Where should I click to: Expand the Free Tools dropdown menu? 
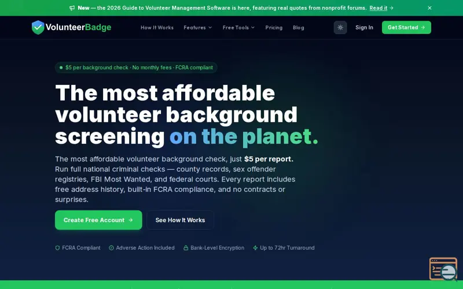click(x=238, y=27)
